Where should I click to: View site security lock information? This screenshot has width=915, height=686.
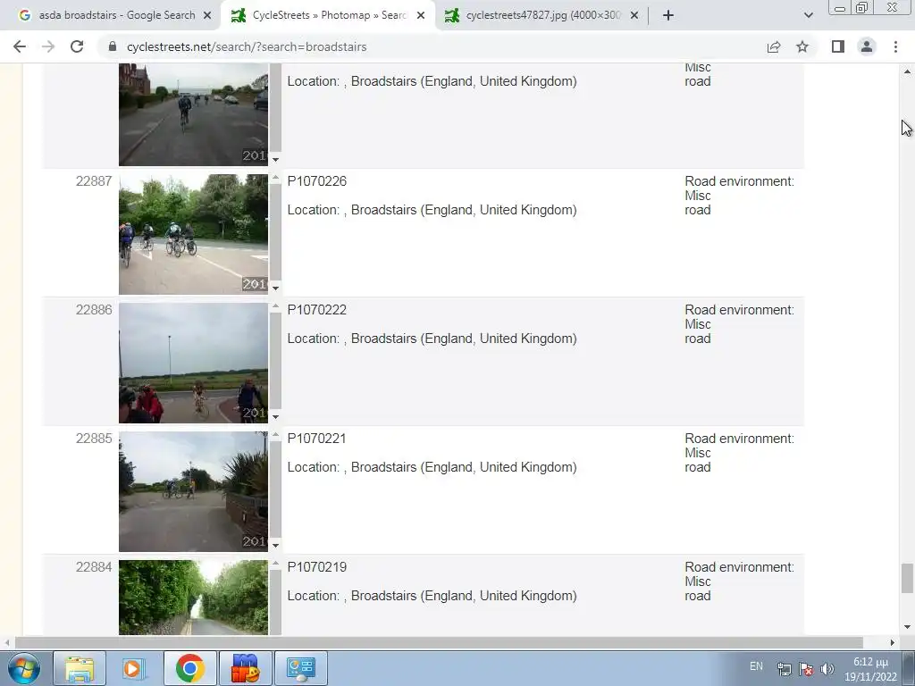click(113, 46)
